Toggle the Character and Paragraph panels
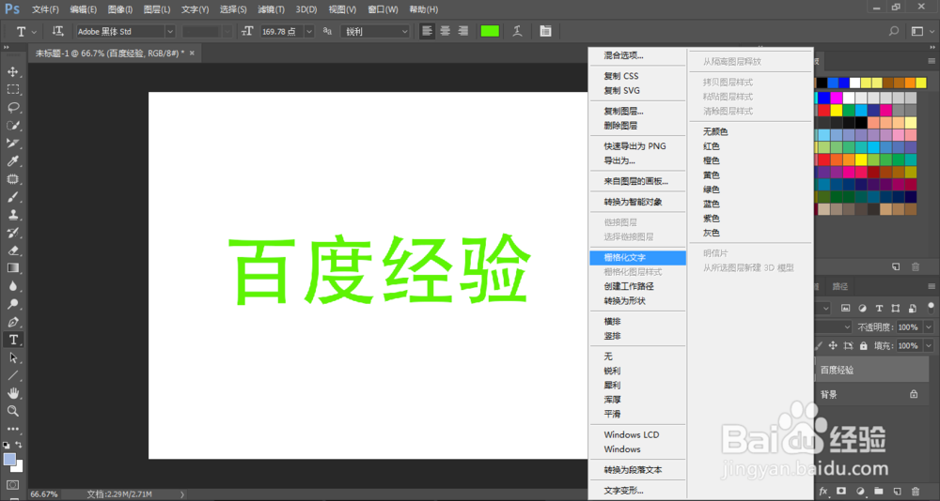This screenshot has width=940, height=501. [545, 31]
